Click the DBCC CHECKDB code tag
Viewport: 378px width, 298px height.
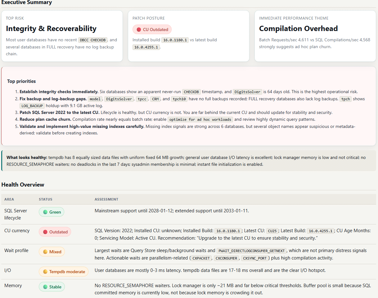pyautogui.click(x=93, y=40)
